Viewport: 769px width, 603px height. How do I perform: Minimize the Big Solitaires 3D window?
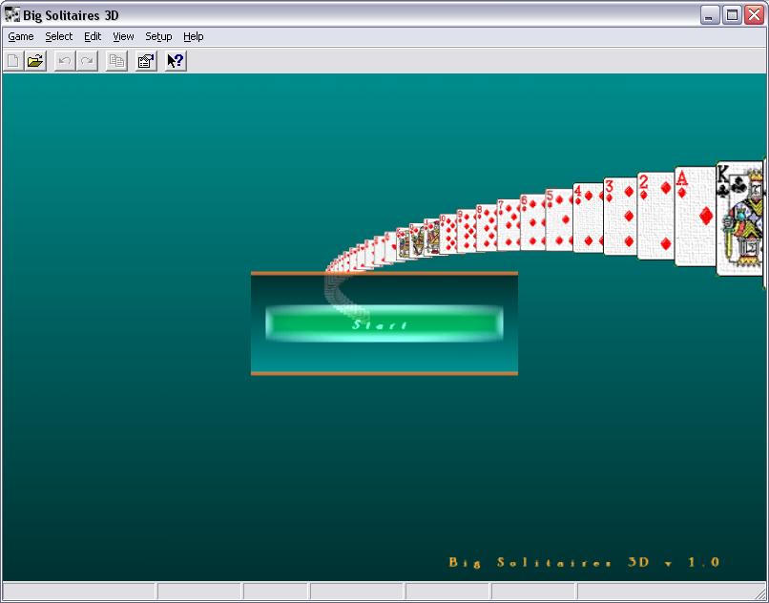709,15
